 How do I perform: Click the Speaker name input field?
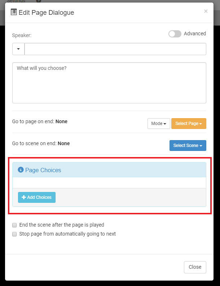pos(115,49)
